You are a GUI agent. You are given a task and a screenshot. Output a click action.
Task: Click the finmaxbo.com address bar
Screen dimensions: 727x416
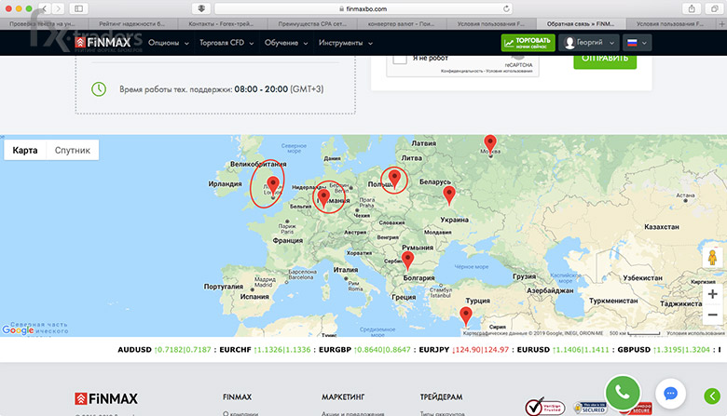point(363,8)
